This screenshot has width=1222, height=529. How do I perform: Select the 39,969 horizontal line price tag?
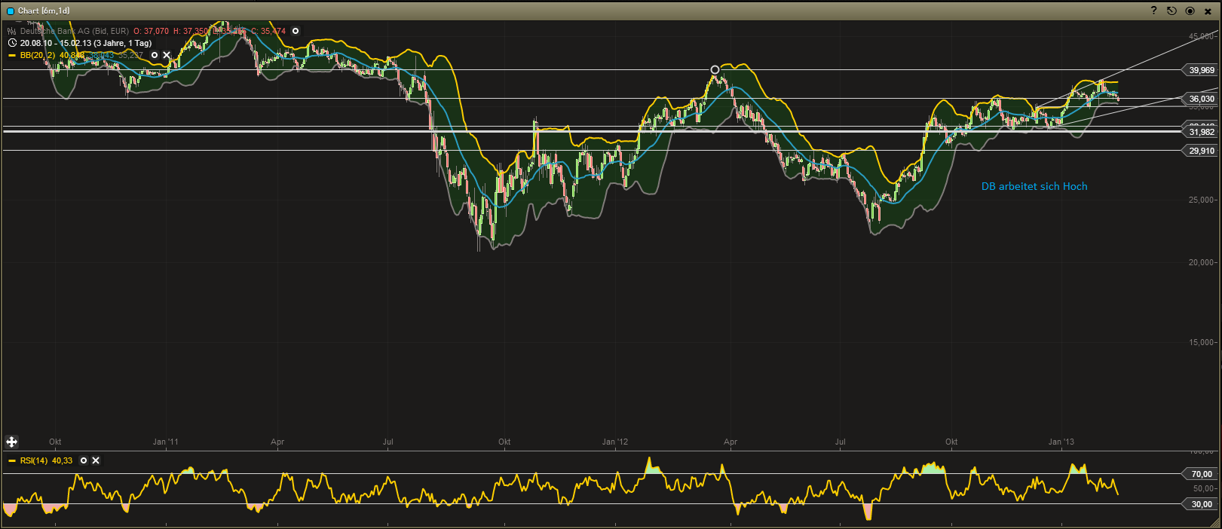click(x=1201, y=70)
